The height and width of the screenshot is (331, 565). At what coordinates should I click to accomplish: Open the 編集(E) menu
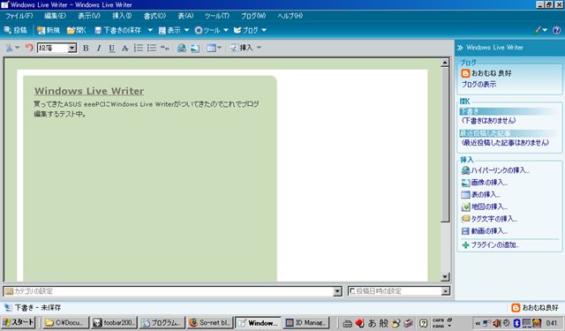pos(55,16)
